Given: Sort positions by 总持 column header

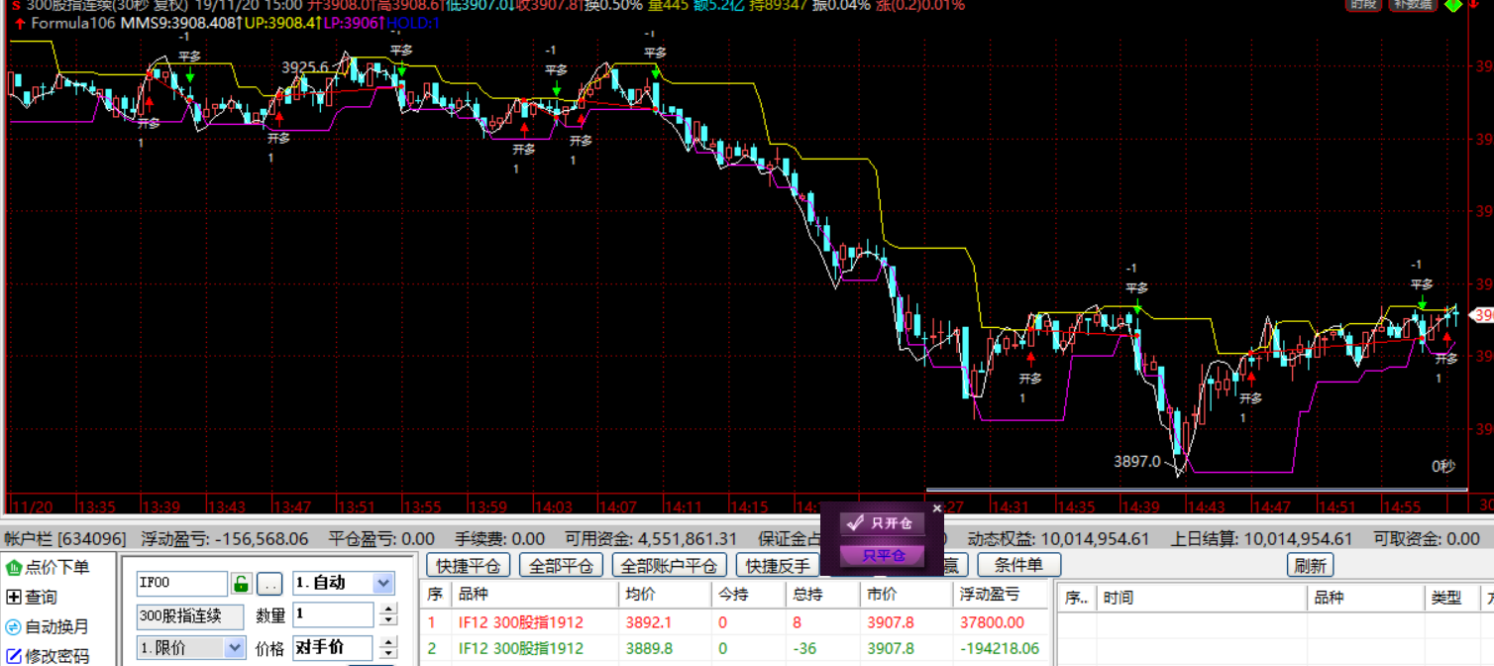Looking at the screenshot, I should pos(821,595).
